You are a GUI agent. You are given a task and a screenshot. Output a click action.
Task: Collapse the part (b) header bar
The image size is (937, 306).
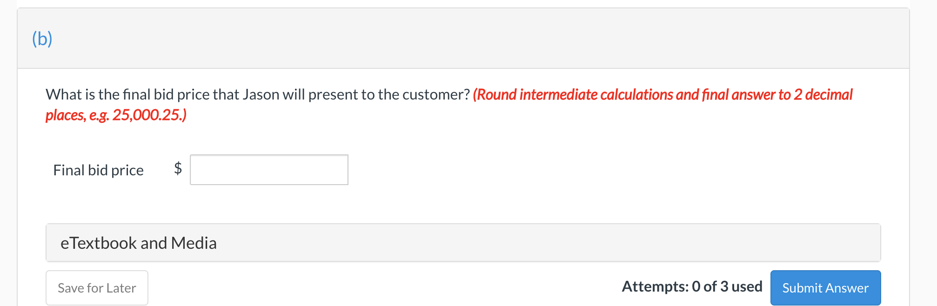coord(462,39)
